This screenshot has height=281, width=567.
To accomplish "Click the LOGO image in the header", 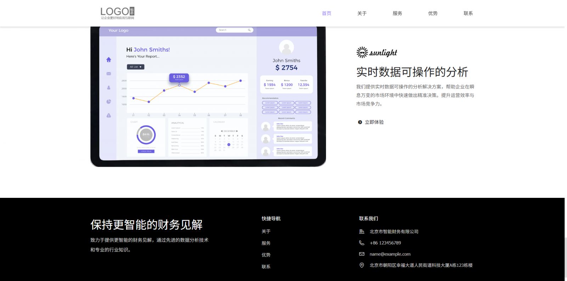I will [x=117, y=13].
